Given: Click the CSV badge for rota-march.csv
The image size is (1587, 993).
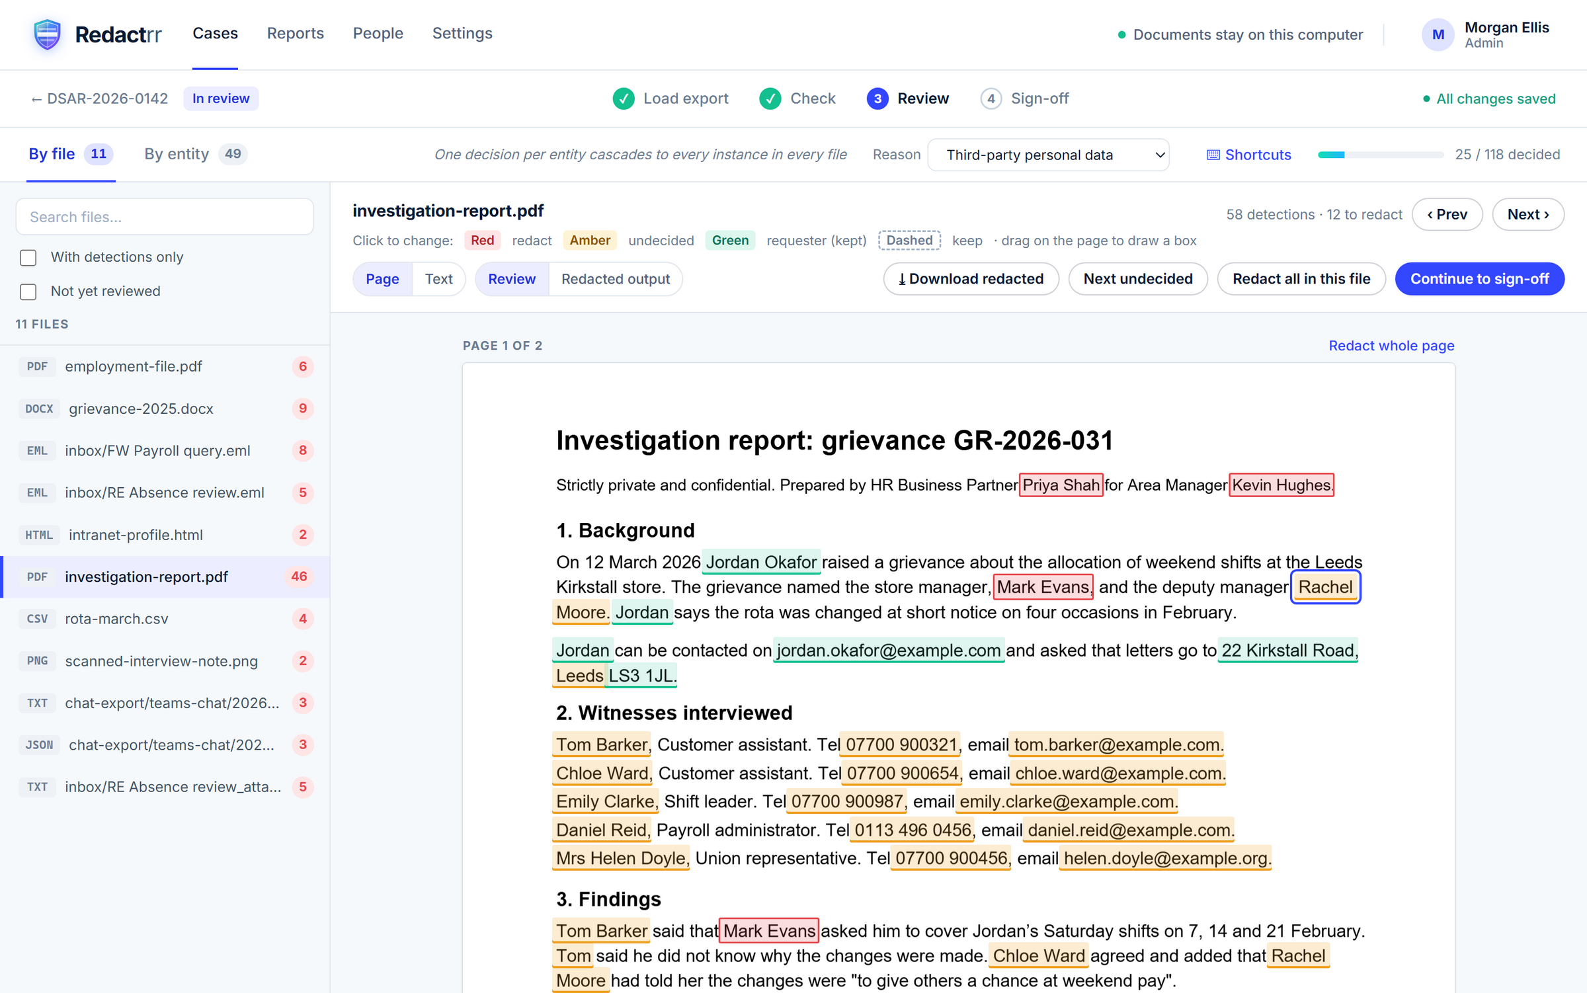Looking at the screenshot, I should (x=37, y=619).
